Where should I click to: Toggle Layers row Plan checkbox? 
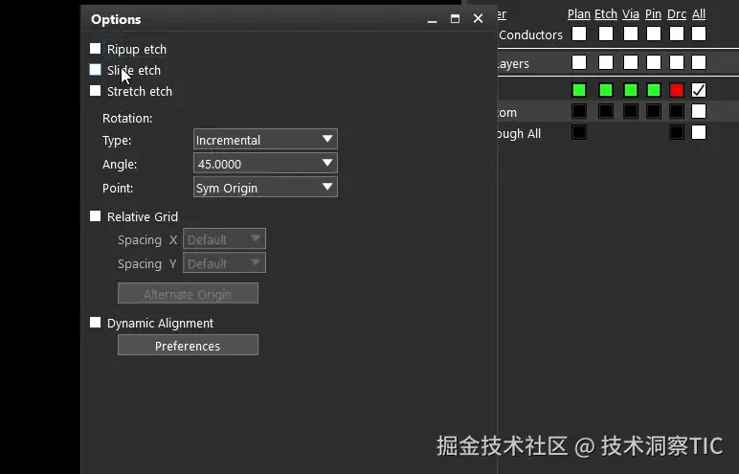579,62
